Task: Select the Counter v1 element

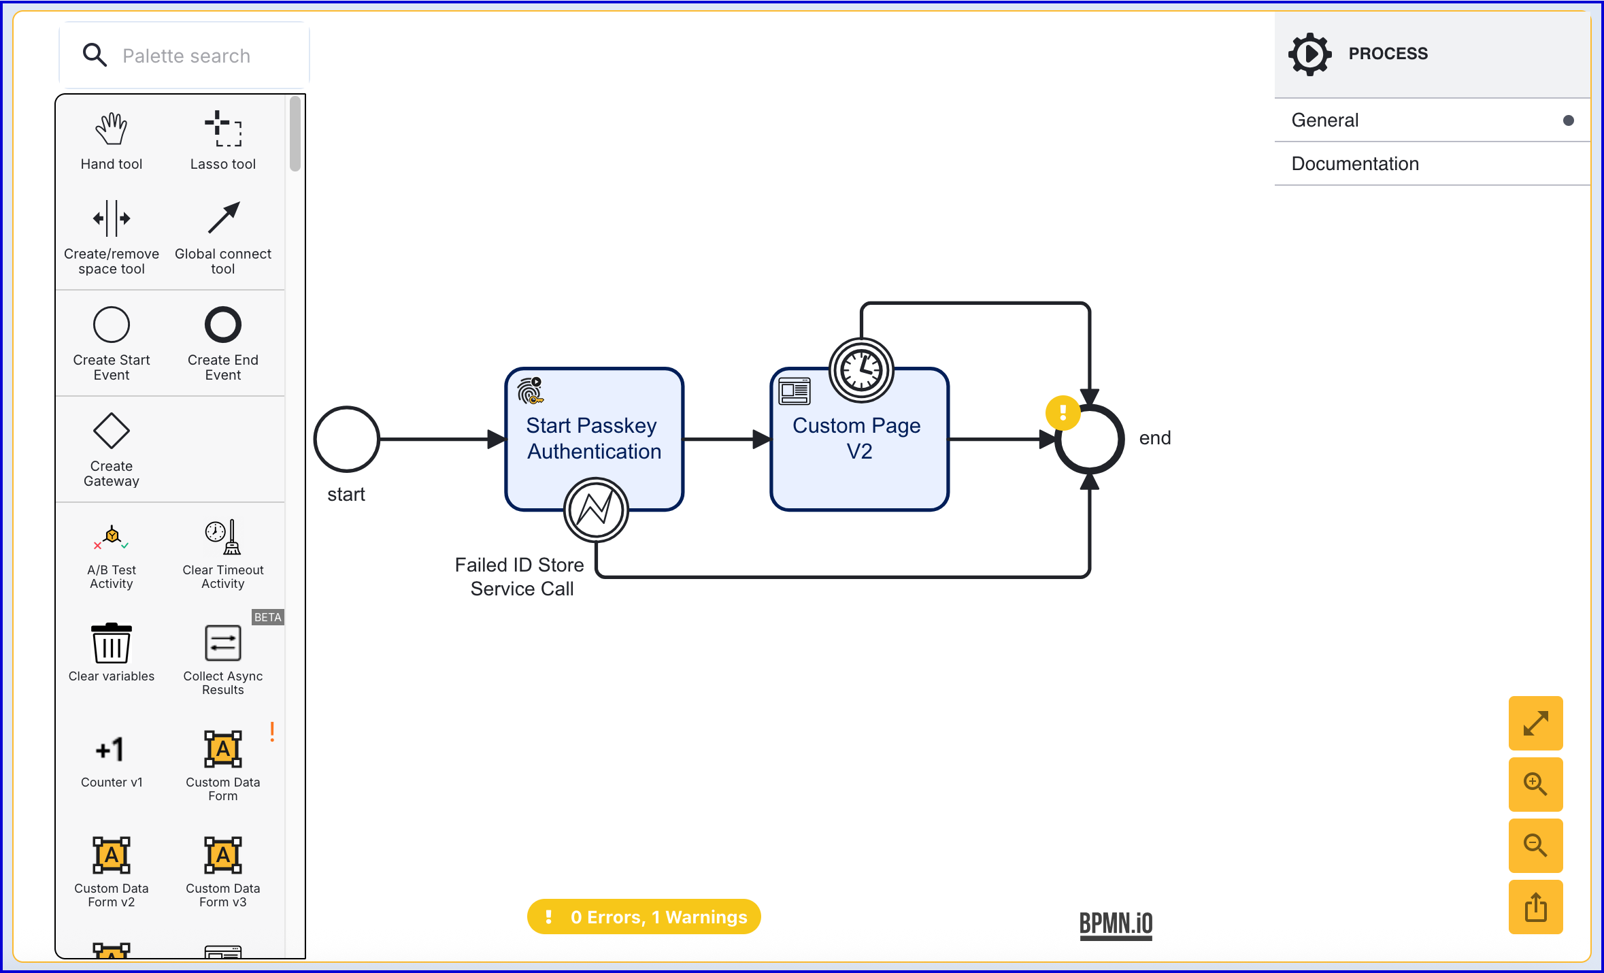Action: [112, 750]
